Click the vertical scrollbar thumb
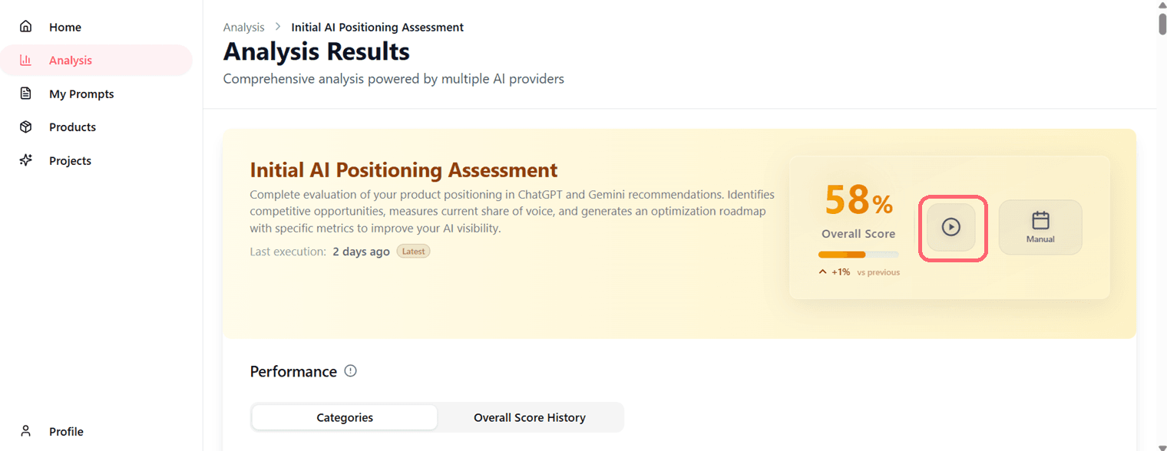The image size is (1167, 451). click(x=1162, y=23)
